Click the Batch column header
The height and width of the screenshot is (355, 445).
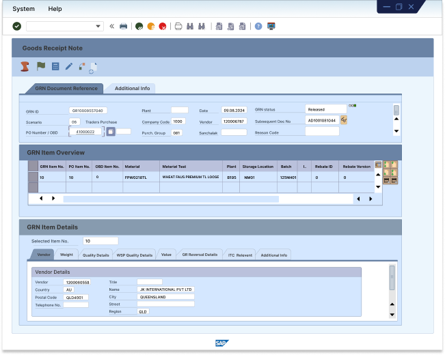(x=286, y=167)
